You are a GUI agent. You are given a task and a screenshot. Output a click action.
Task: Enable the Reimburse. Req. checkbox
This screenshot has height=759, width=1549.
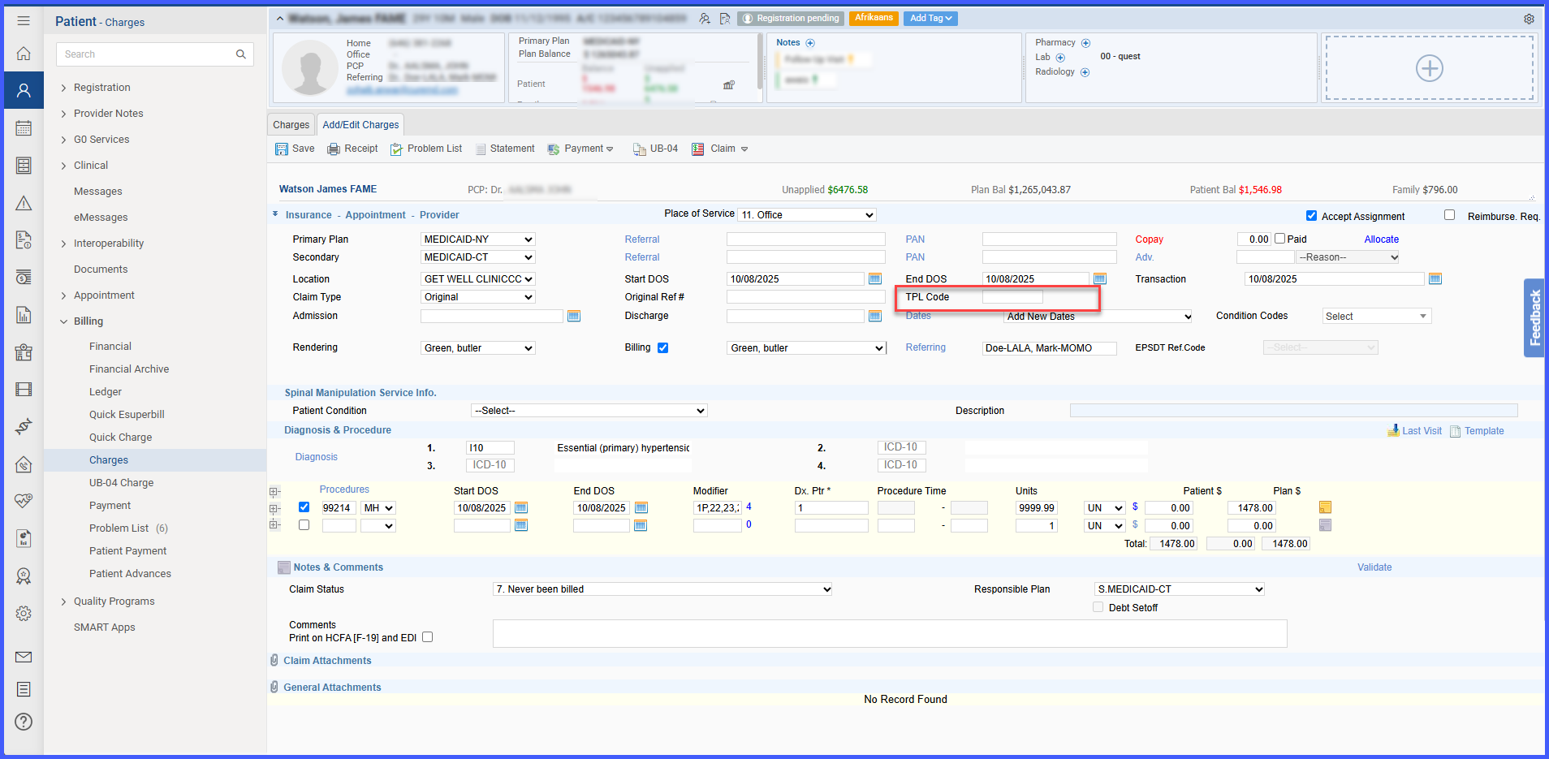click(x=1449, y=215)
